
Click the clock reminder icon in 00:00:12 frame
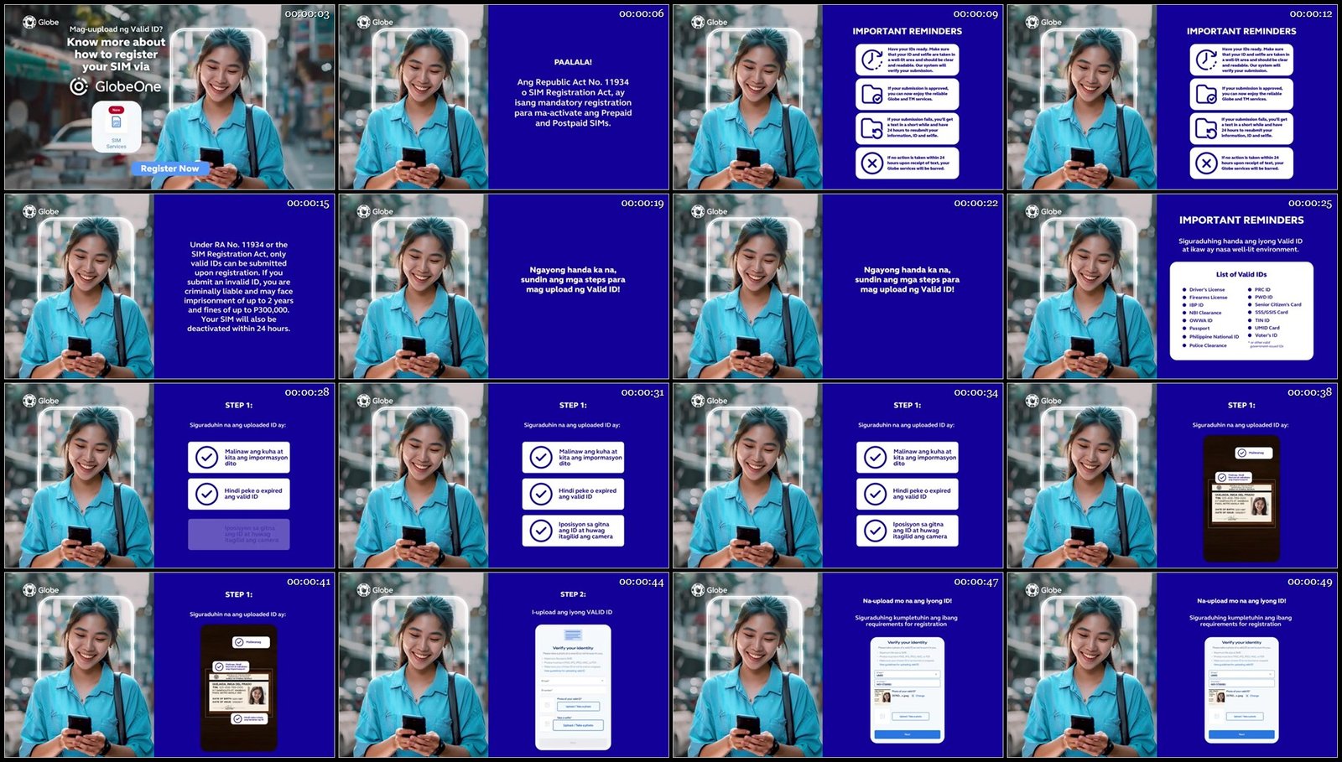click(1206, 60)
